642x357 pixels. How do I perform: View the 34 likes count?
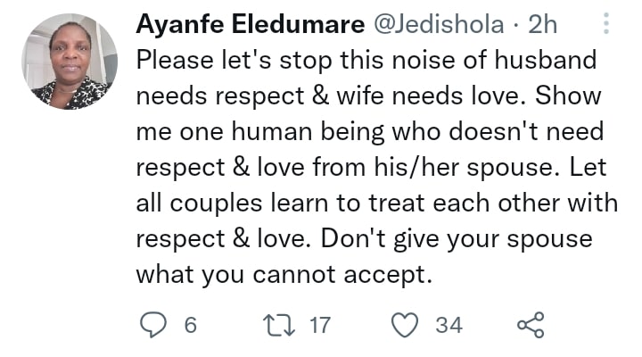[x=449, y=326]
